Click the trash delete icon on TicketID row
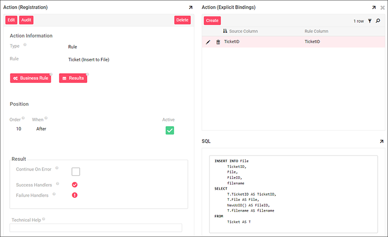The height and width of the screenshot is (237, 388). (218, 42)
